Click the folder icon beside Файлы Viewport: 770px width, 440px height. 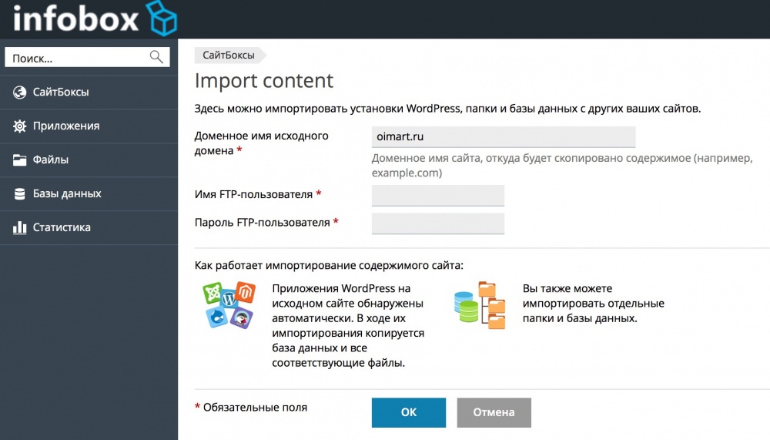[20, 160]
